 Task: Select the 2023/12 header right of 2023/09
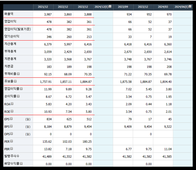click(x=143, y=7)
